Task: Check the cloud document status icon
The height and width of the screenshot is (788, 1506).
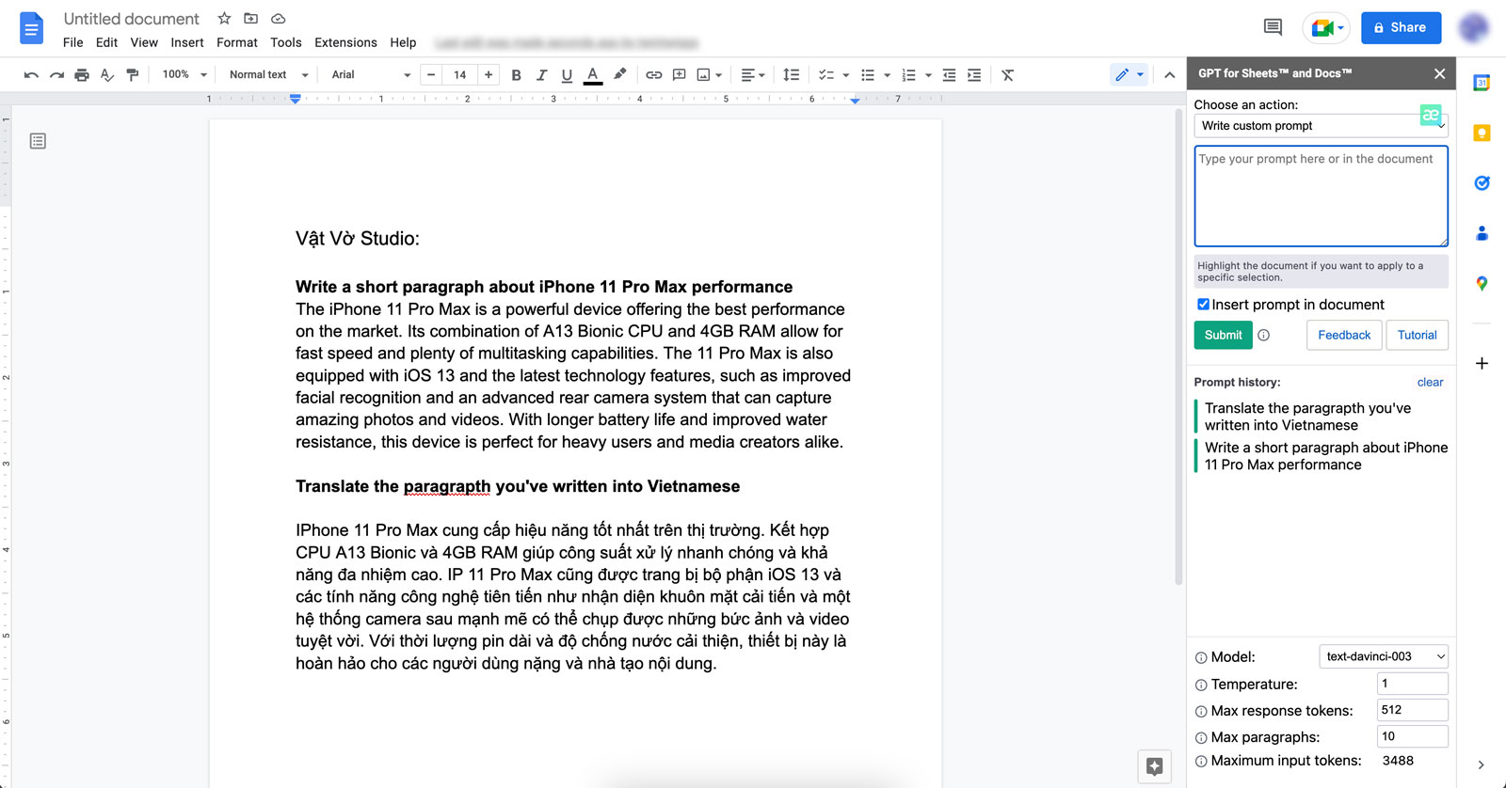Action: [278, 19]
